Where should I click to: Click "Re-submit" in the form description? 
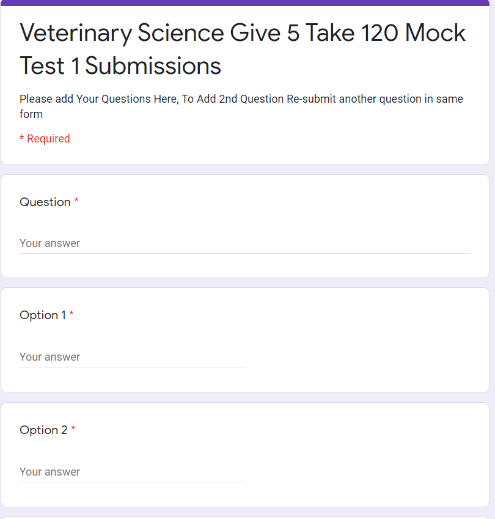(310, 99)
